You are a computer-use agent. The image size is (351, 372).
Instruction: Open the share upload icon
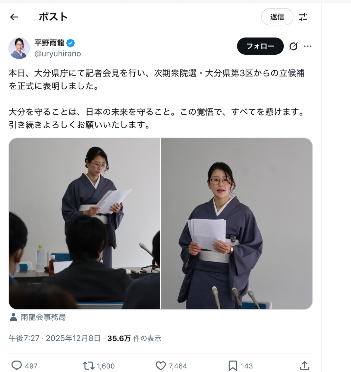click(x=305, y=366)
